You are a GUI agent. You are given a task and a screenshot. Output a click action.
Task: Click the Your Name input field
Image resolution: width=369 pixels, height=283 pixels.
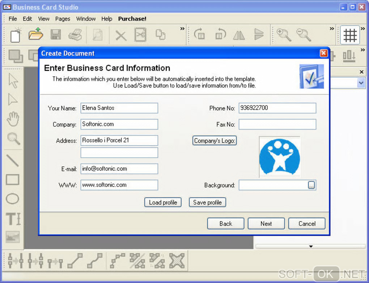tap(119, 108)
